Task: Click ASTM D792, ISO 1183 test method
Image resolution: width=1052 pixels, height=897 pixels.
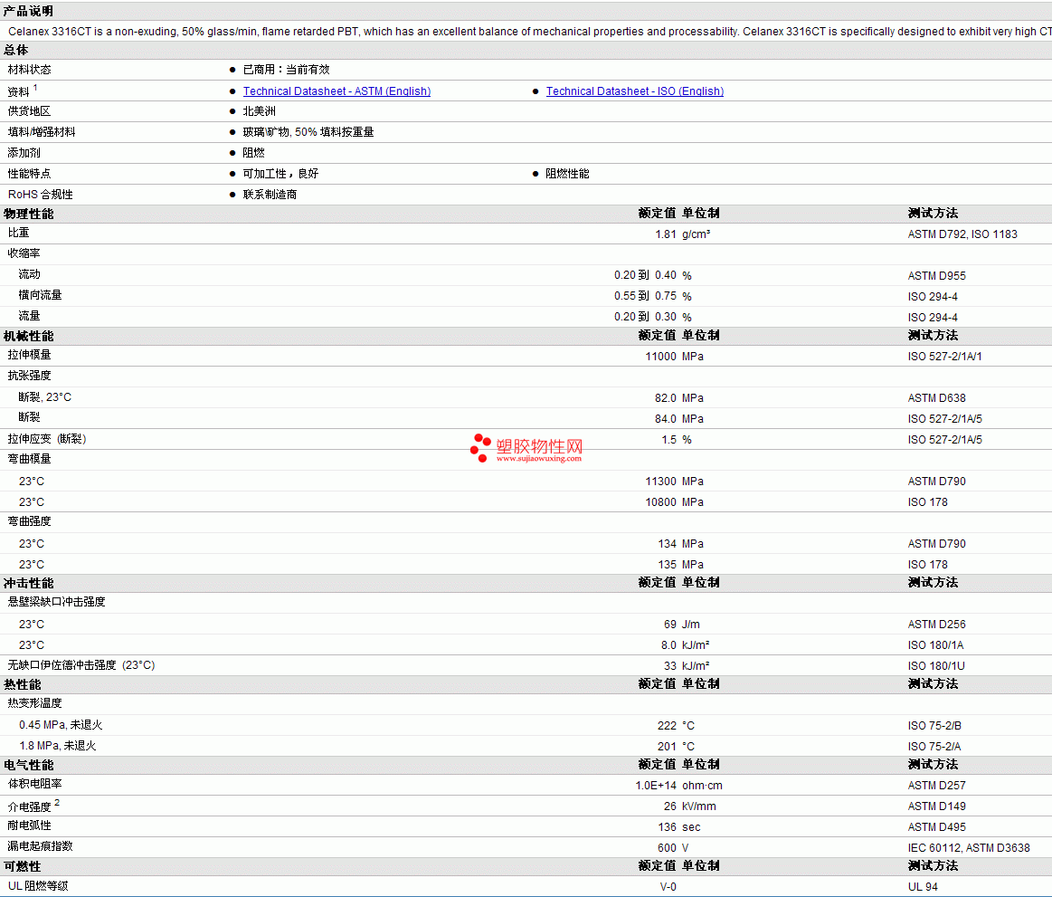Action: coord(962,234)
